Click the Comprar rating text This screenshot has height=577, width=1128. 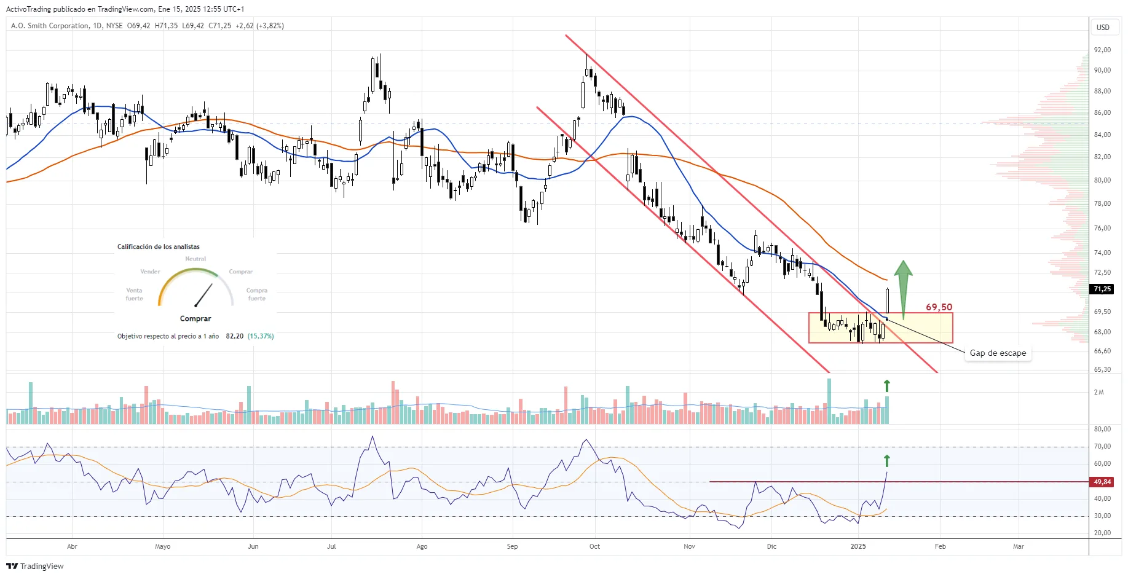195,318
